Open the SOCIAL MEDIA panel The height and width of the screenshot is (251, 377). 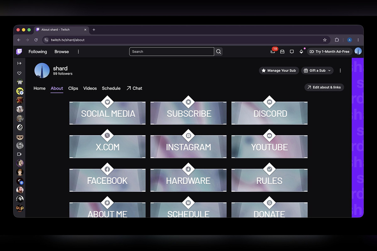tap(107, 110)
